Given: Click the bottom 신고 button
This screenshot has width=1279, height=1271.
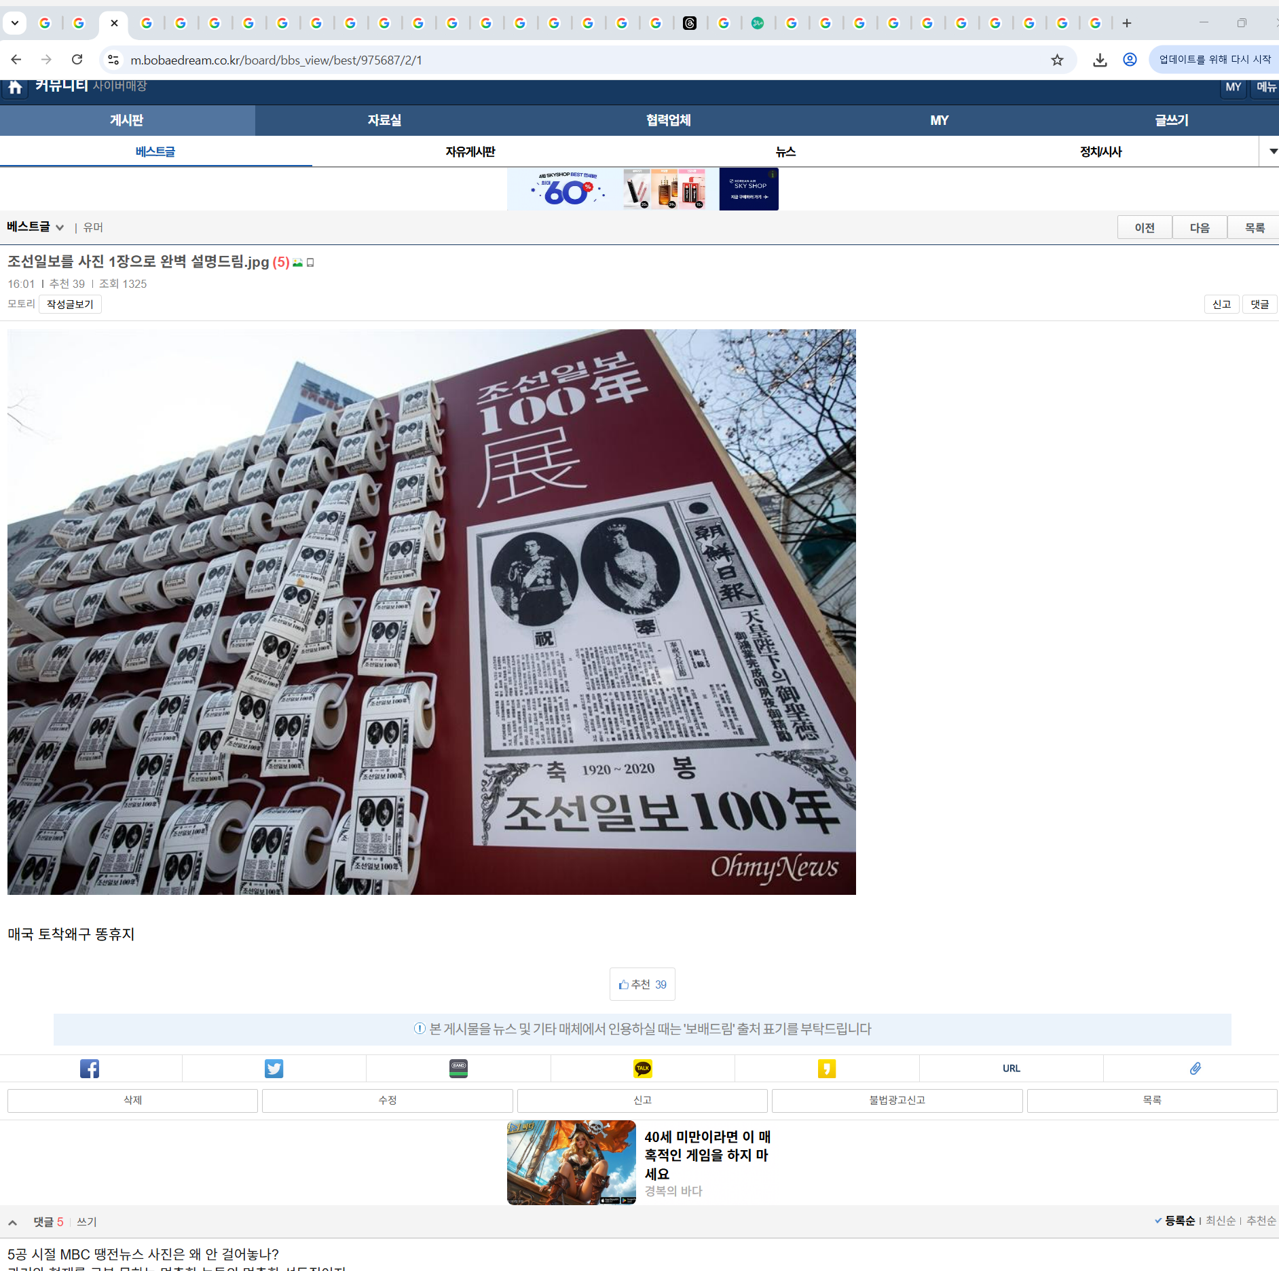Looking at the screenshot, I should [x=642, y=1101].
